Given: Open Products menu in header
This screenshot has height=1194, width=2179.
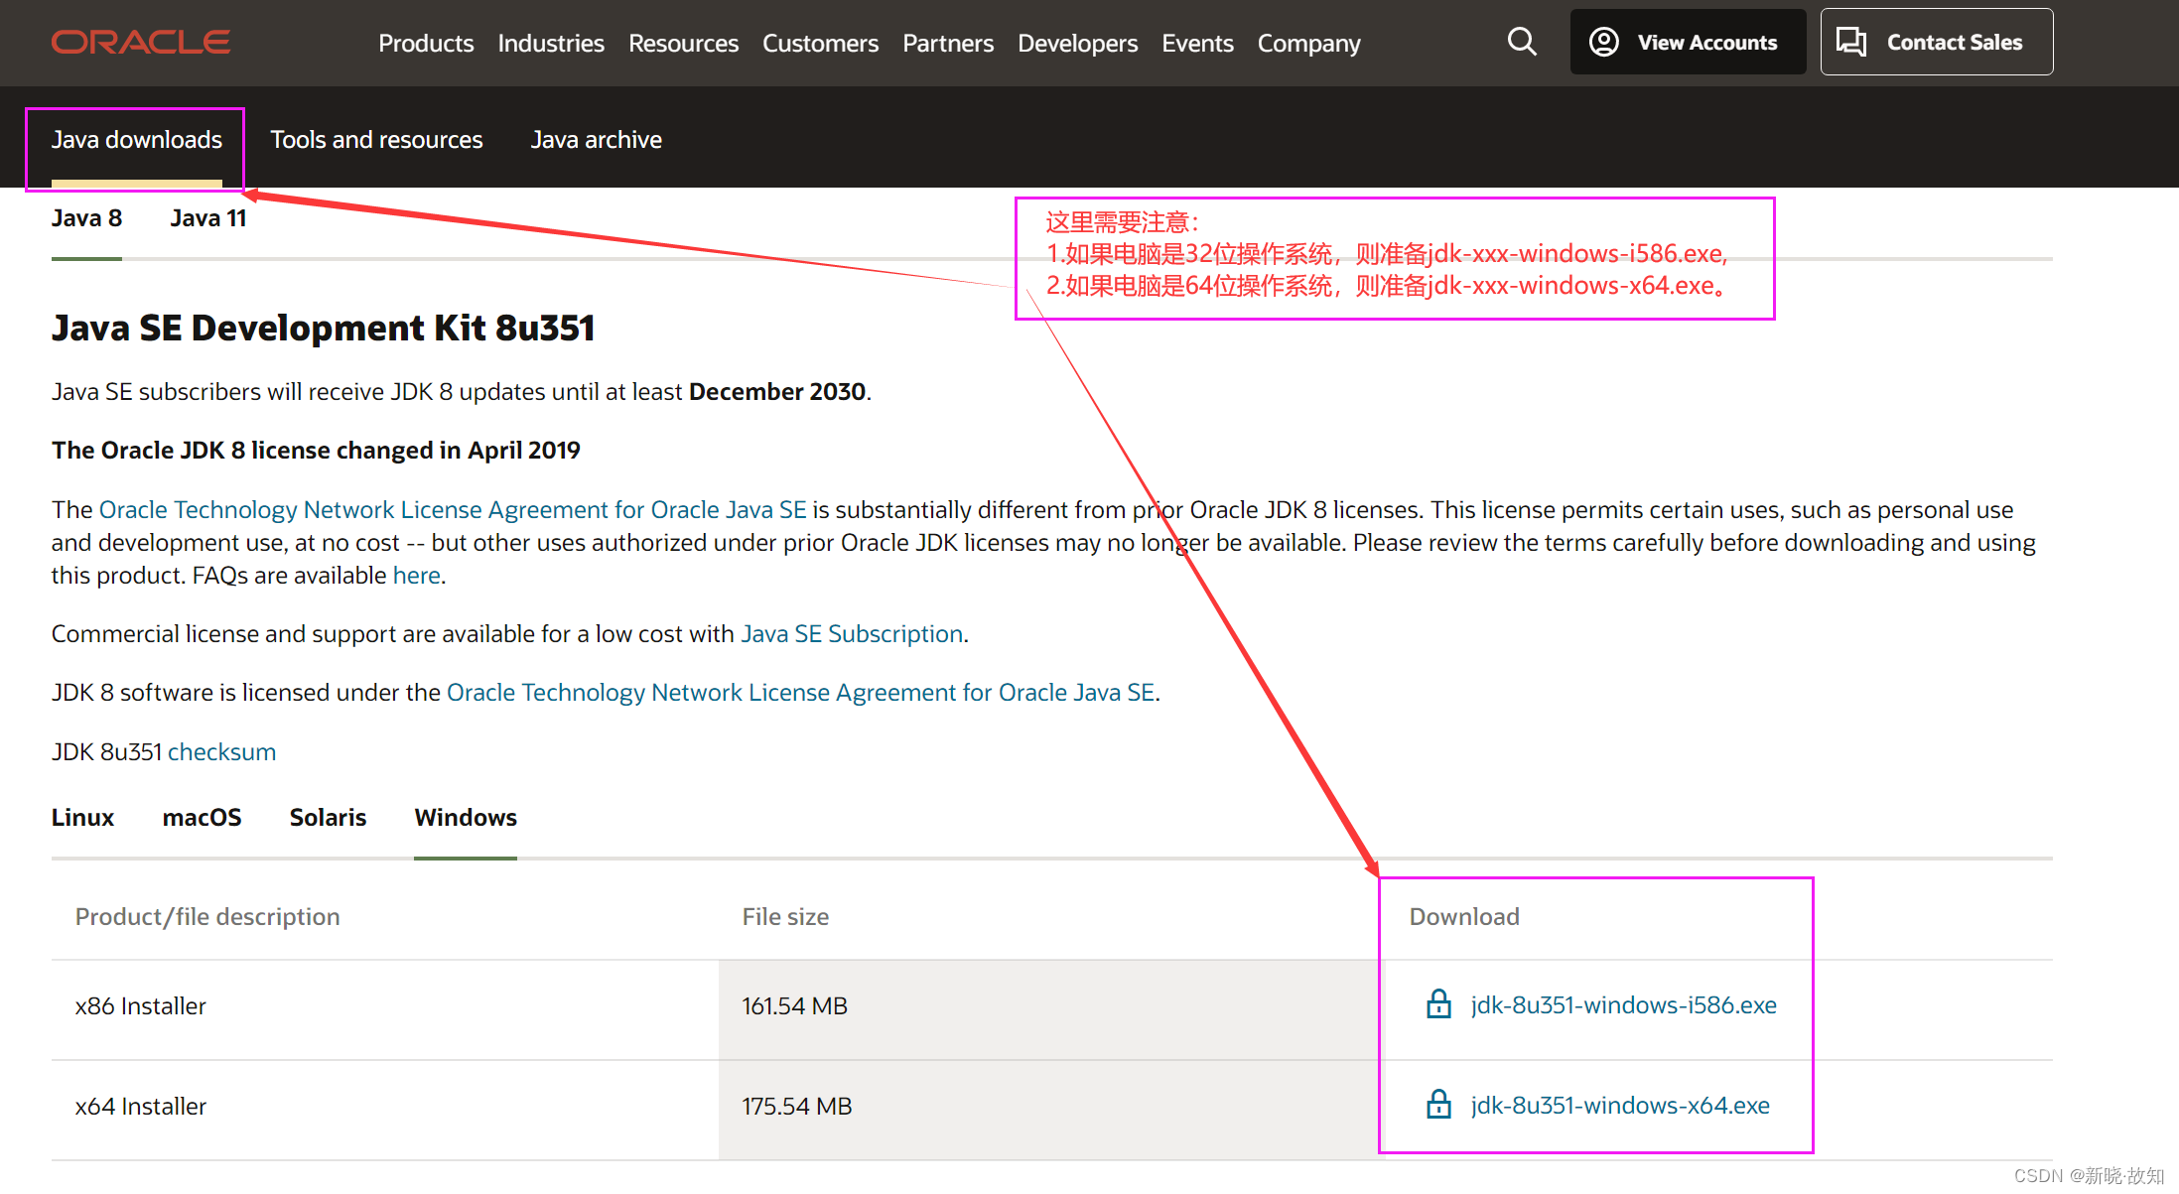Looking at the screenshot, I should click(426, 44).
